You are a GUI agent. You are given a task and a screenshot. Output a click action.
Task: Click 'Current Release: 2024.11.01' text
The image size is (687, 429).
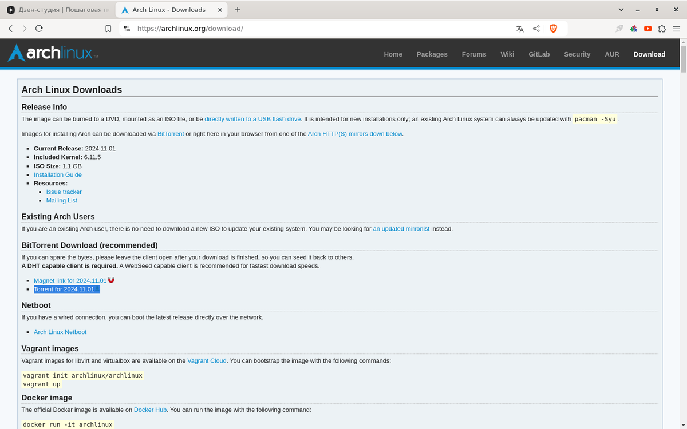pos(74,149)
